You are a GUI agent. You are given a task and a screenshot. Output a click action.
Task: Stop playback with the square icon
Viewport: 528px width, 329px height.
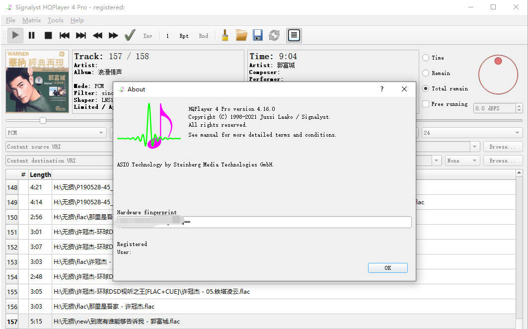(x=48, y=35)
